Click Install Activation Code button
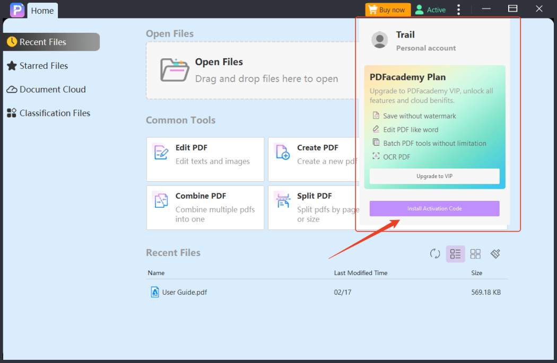 [434, 209]
